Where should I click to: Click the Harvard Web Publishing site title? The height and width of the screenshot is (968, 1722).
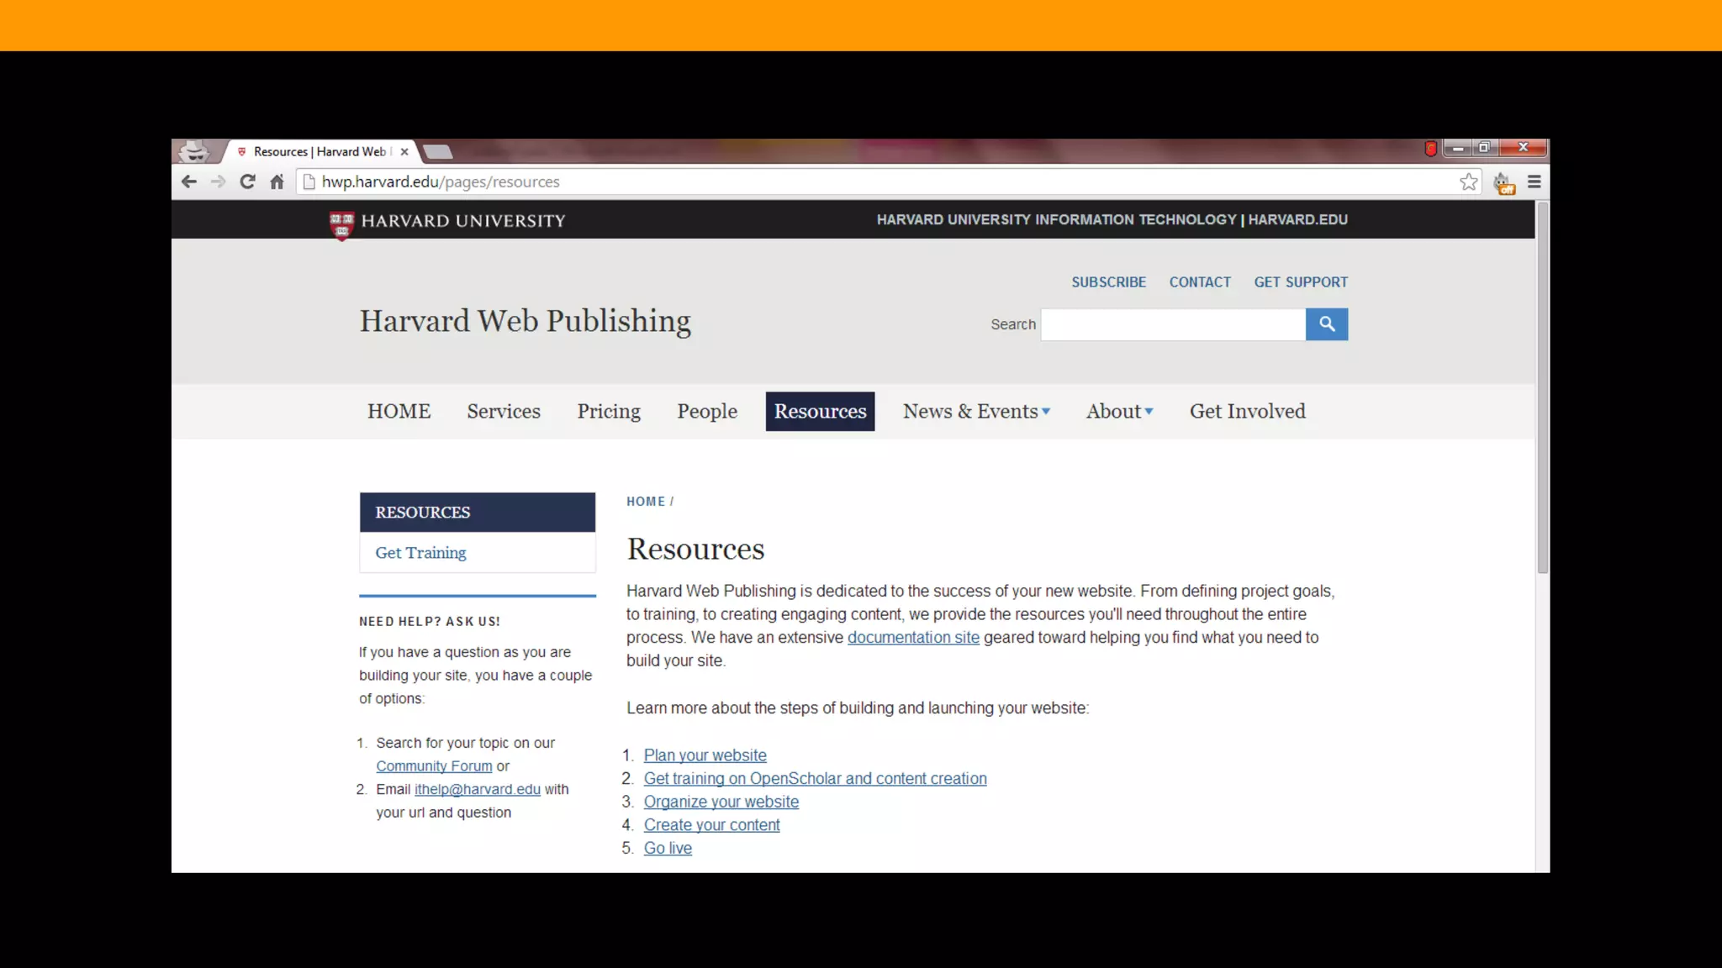tap(526, 321)
